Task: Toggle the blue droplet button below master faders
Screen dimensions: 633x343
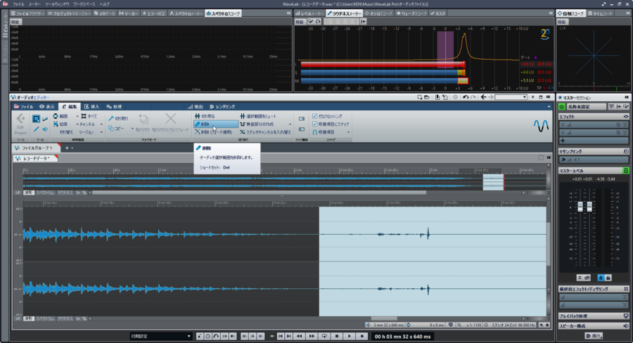Action: 601,278
